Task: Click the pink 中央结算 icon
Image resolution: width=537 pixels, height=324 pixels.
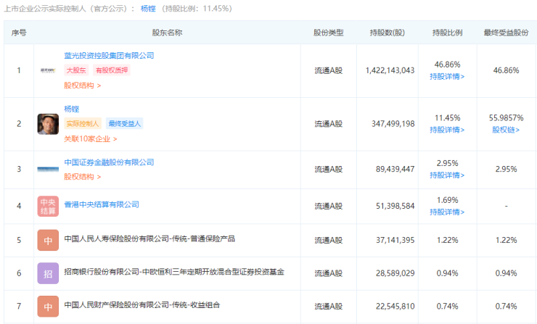Action: (x=48, y=206)
